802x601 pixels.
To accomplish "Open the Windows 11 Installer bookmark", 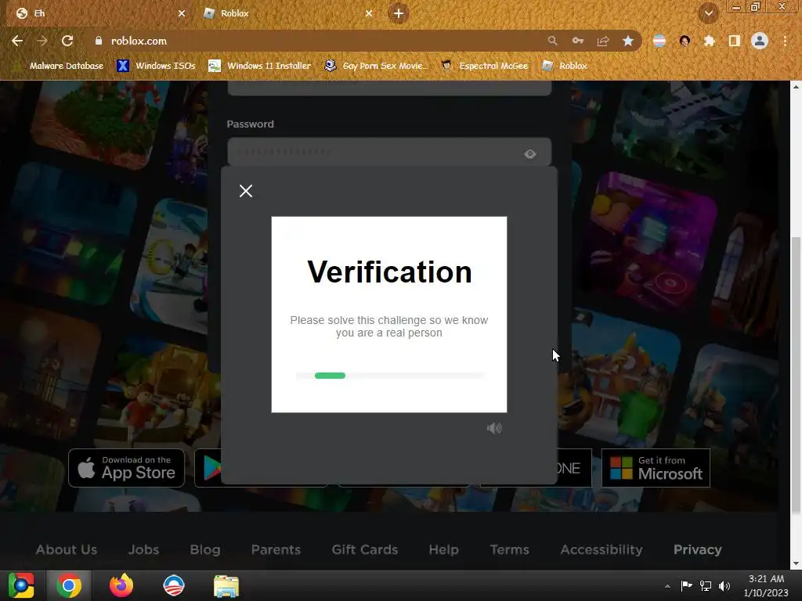I will (260, 66).
